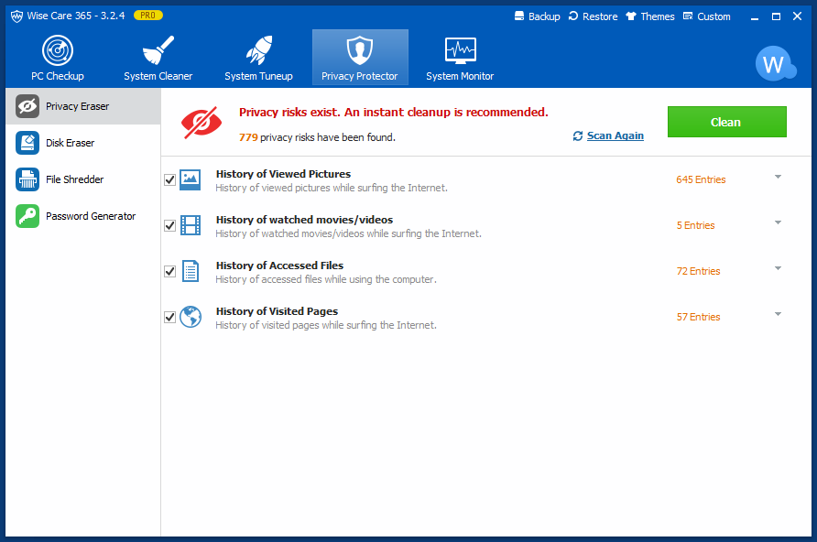This screenshot has width=817, height=542.
Task: Click the Scan Again link
Action: point(615,135)
